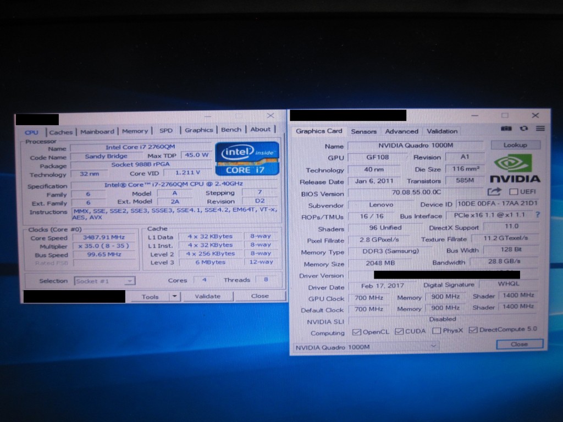Toggle the UEFI checkbox
Viewport: 563px width, 422px height.
point(514,192)
